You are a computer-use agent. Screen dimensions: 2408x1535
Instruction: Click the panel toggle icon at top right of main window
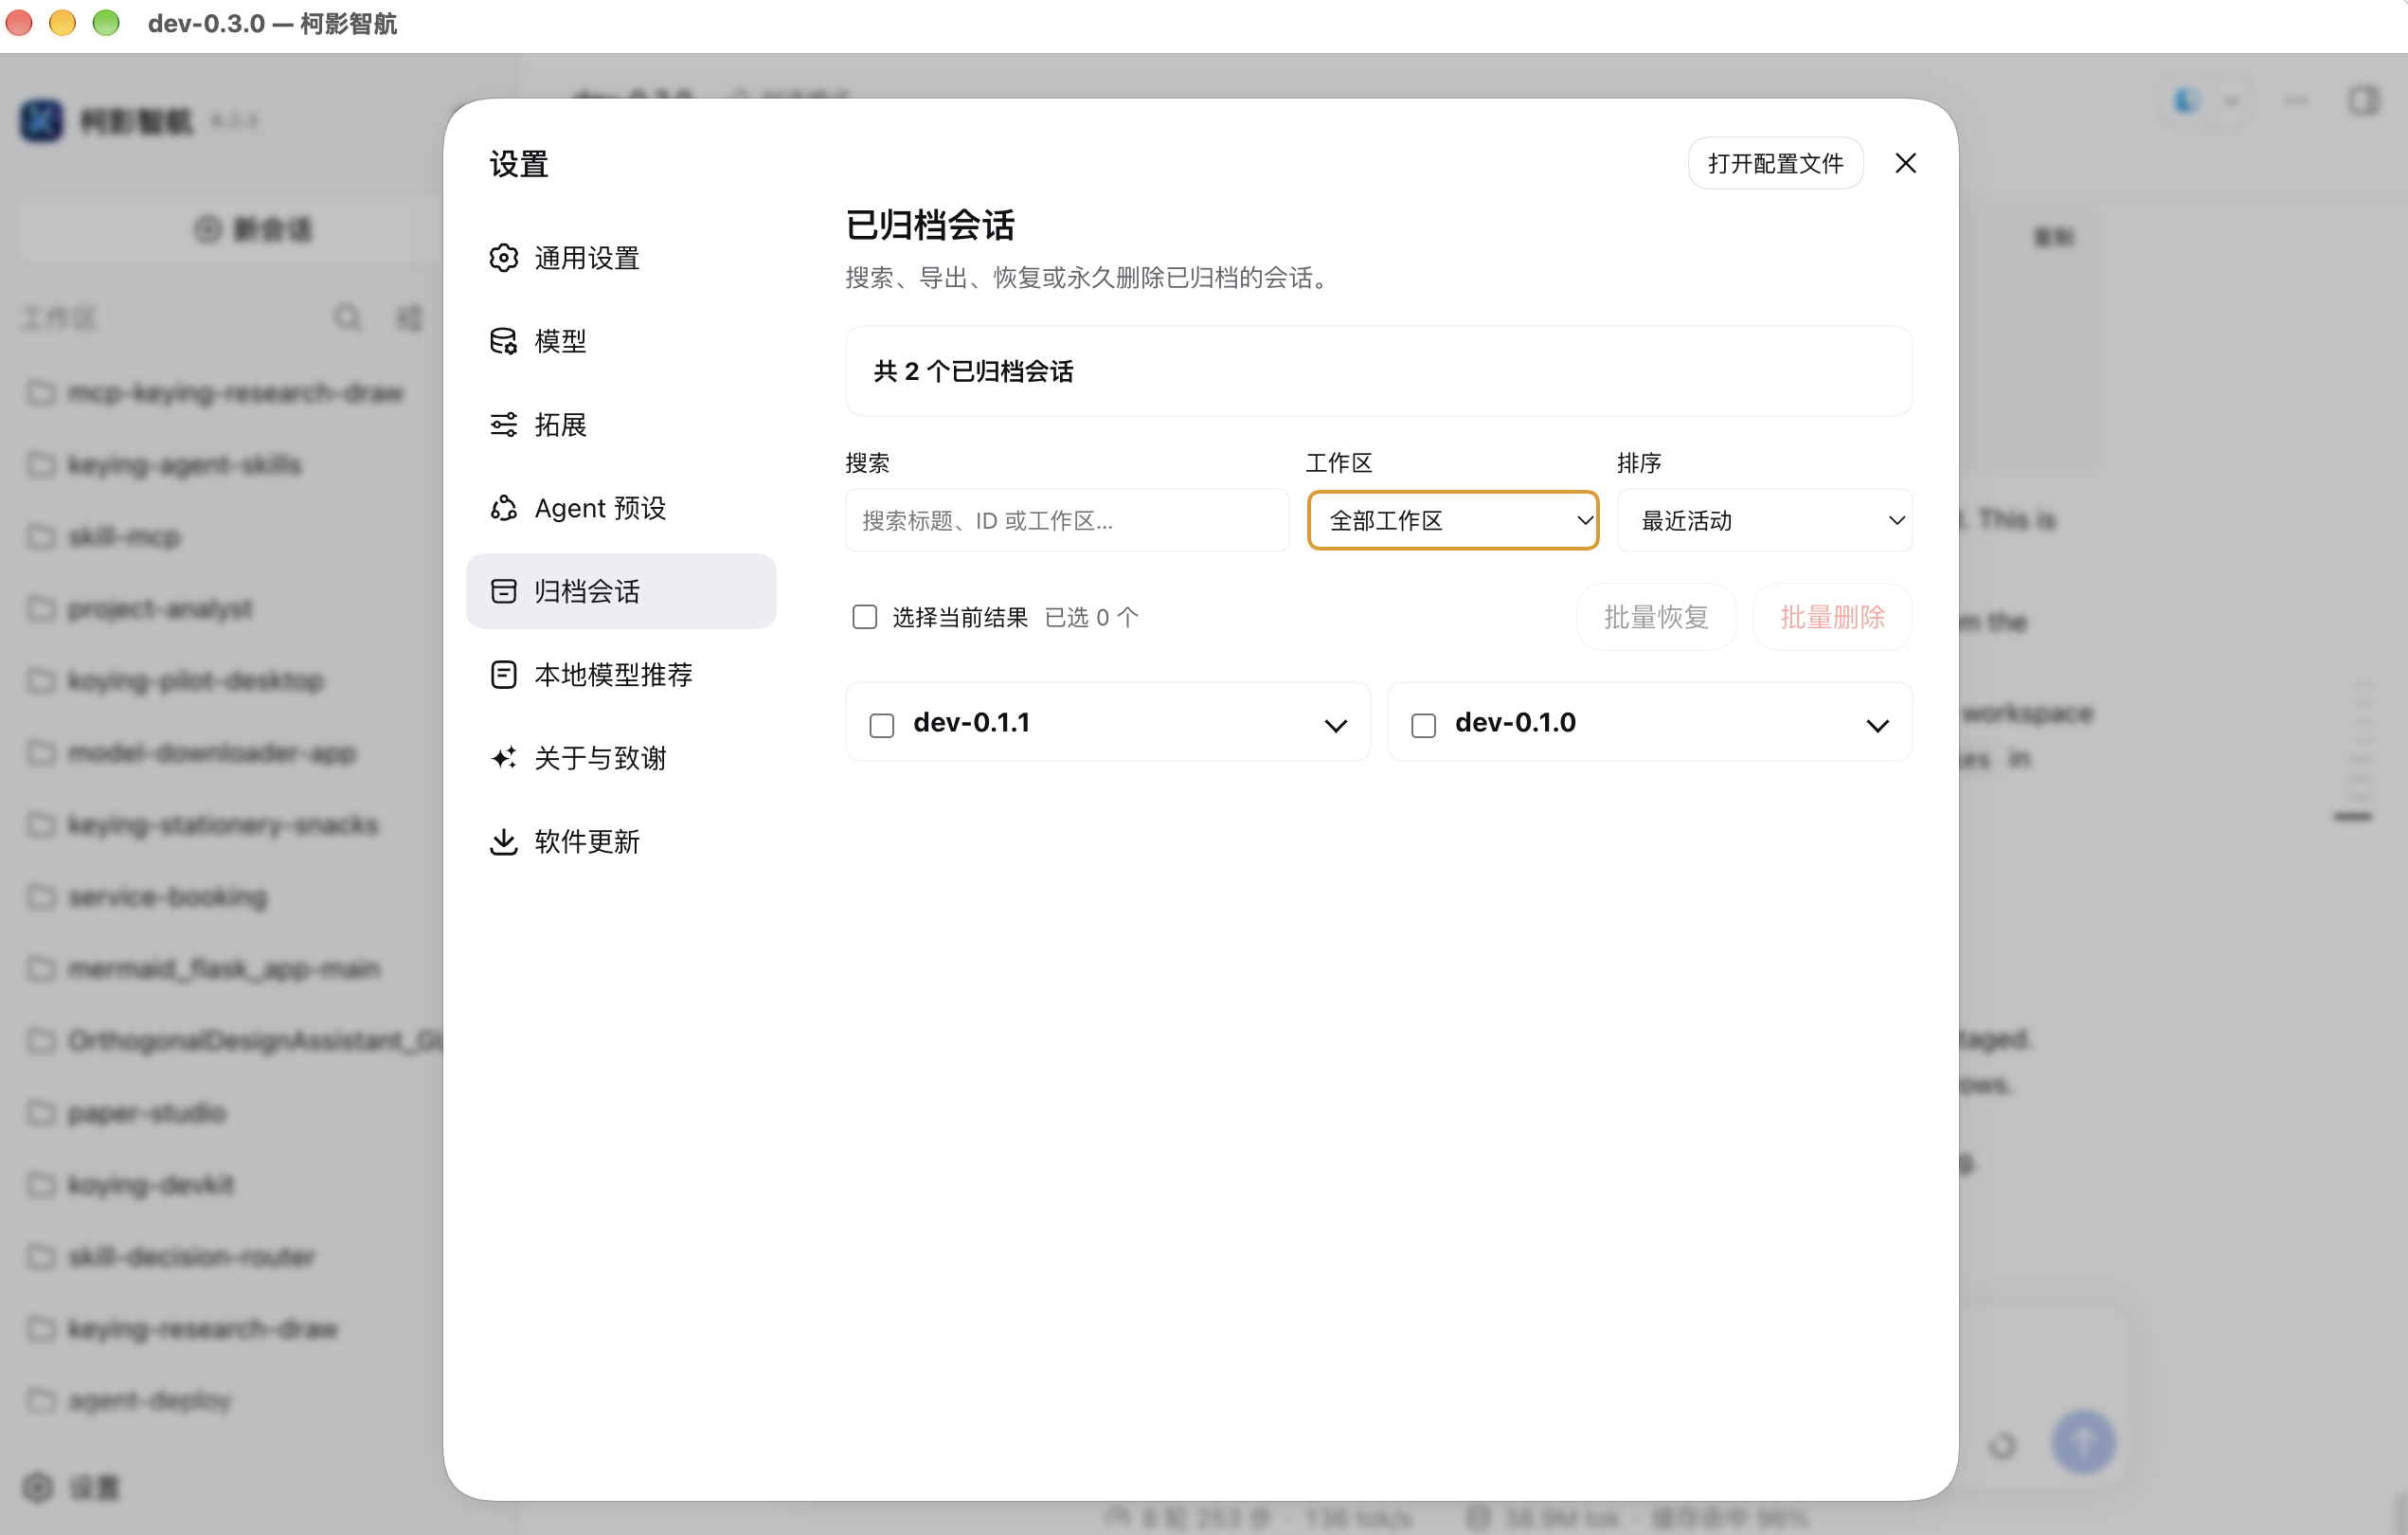(x=2363, y=100)
